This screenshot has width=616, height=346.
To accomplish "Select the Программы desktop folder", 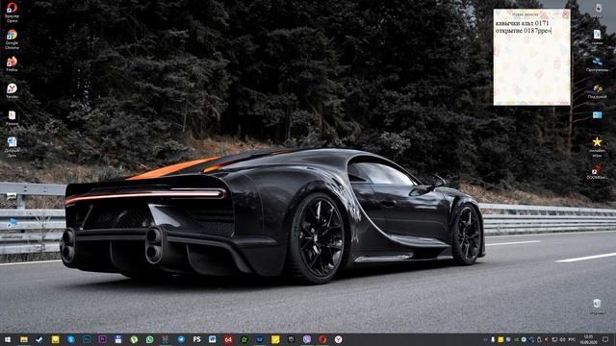I will point(597,64).
